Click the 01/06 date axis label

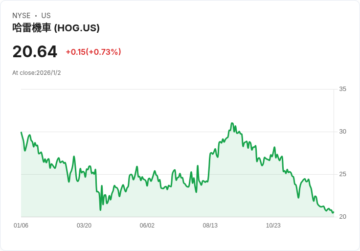coord(21,226)
